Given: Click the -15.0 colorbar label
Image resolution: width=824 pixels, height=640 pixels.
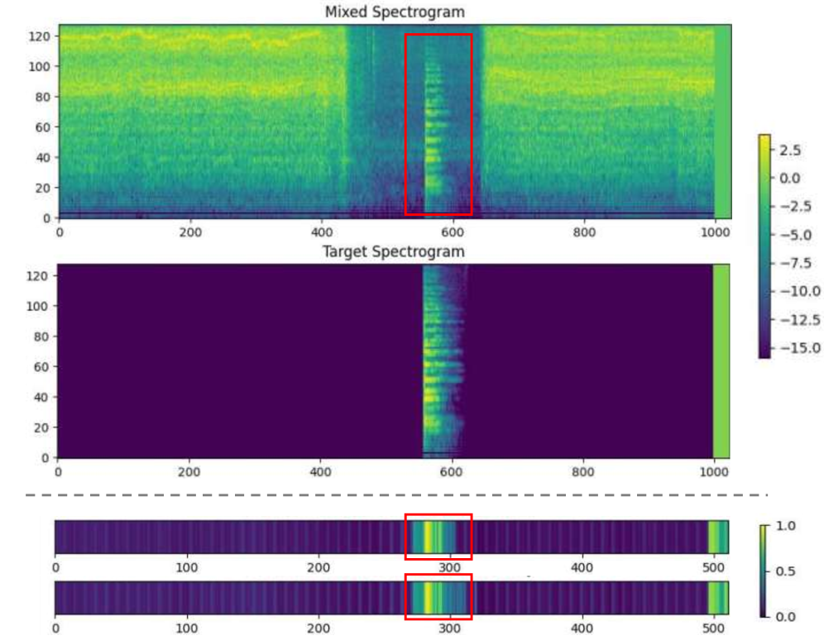Looking at the screenshot, I should (800, 347).
